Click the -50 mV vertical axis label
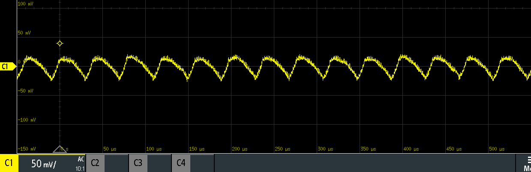Viewport: 531px width, 172px height. point(25,91)
